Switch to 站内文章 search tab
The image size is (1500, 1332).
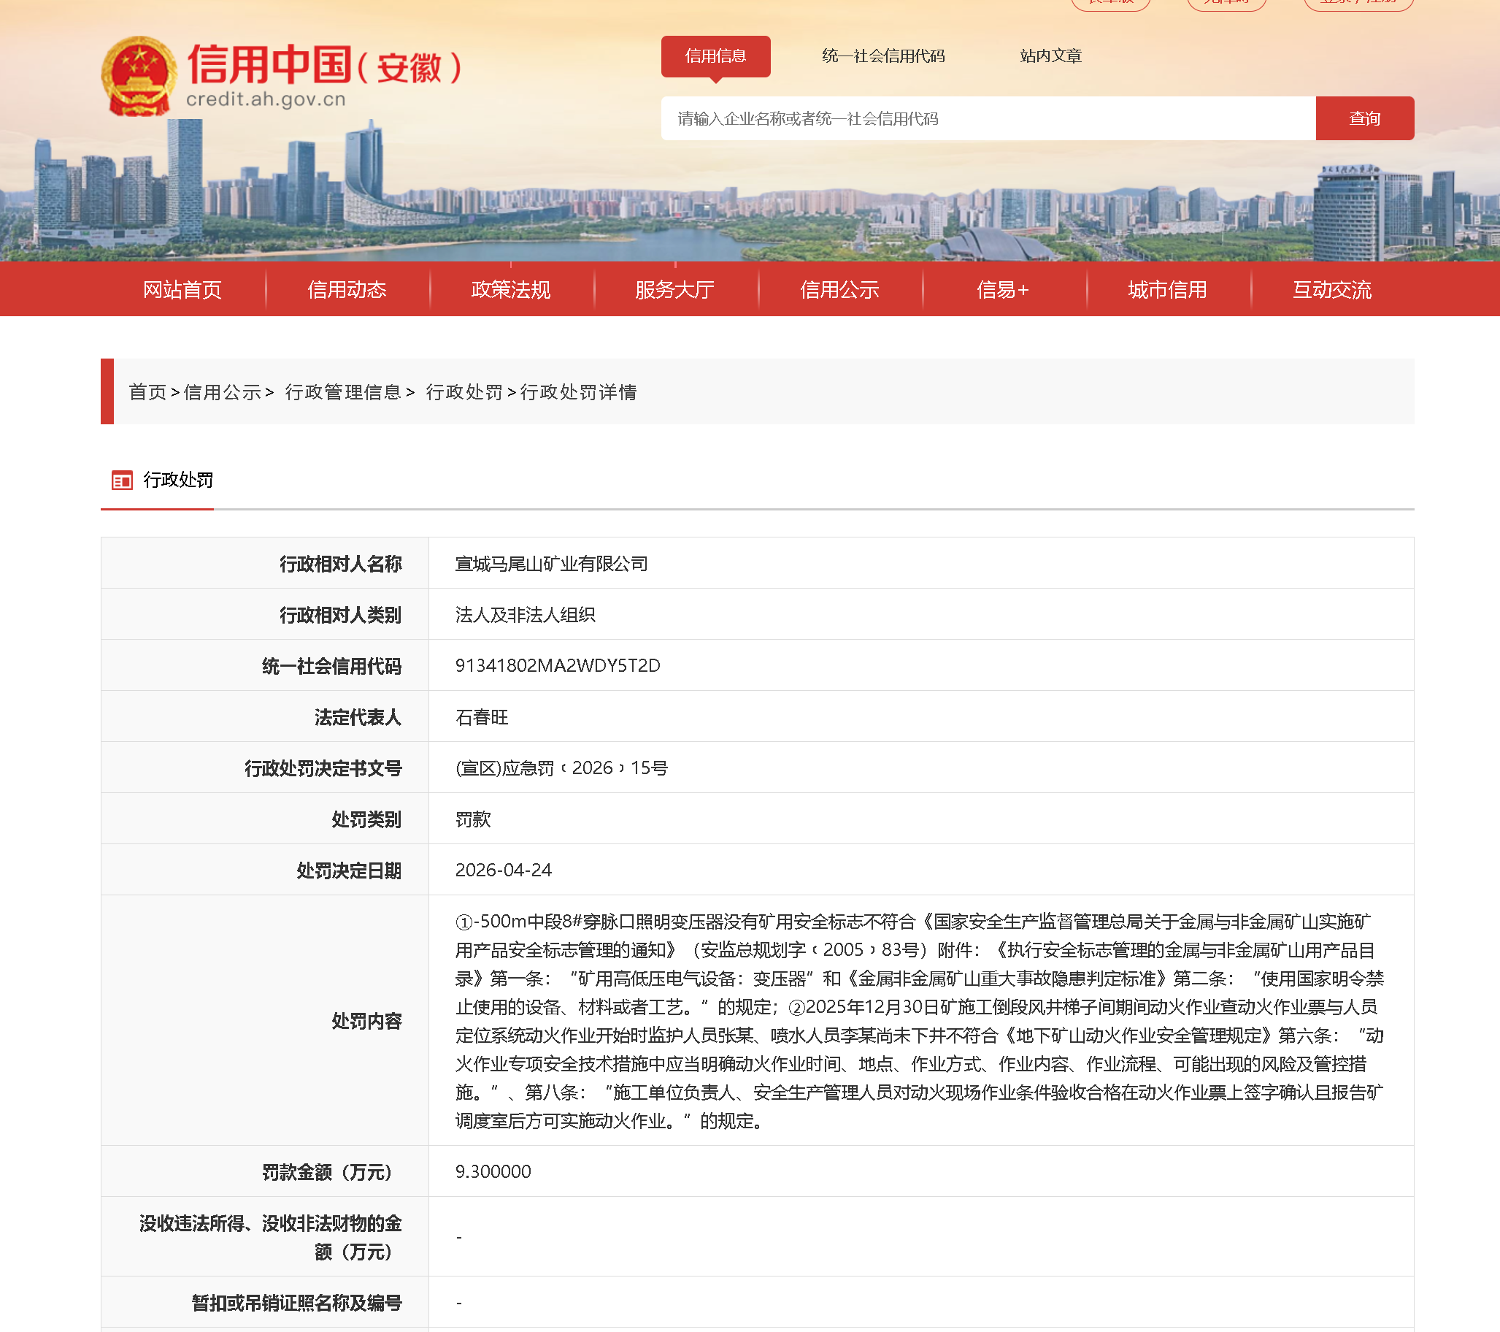click(1050, 55)
